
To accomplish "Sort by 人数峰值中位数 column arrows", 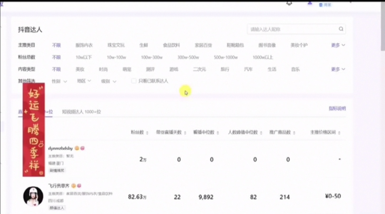I will coord(261,132).
